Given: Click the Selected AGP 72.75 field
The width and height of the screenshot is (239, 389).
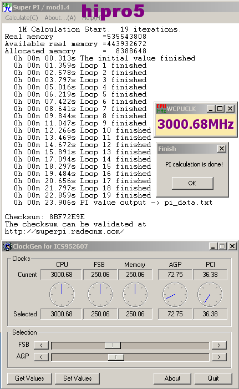Looking at the screenshot, I should click(175, 314).
